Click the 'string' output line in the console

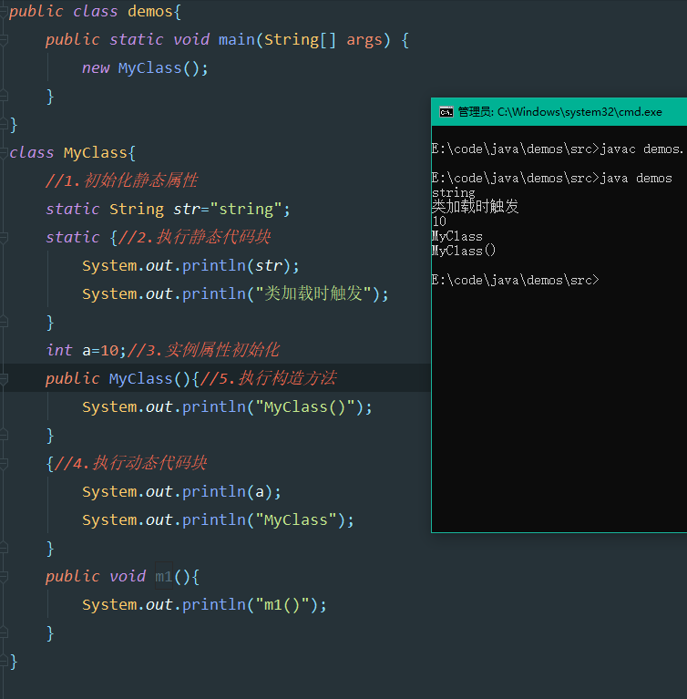[x=454, y=193]
